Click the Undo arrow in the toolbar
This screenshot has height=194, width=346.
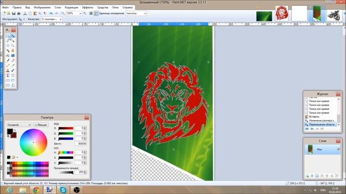tap(51, 13)
